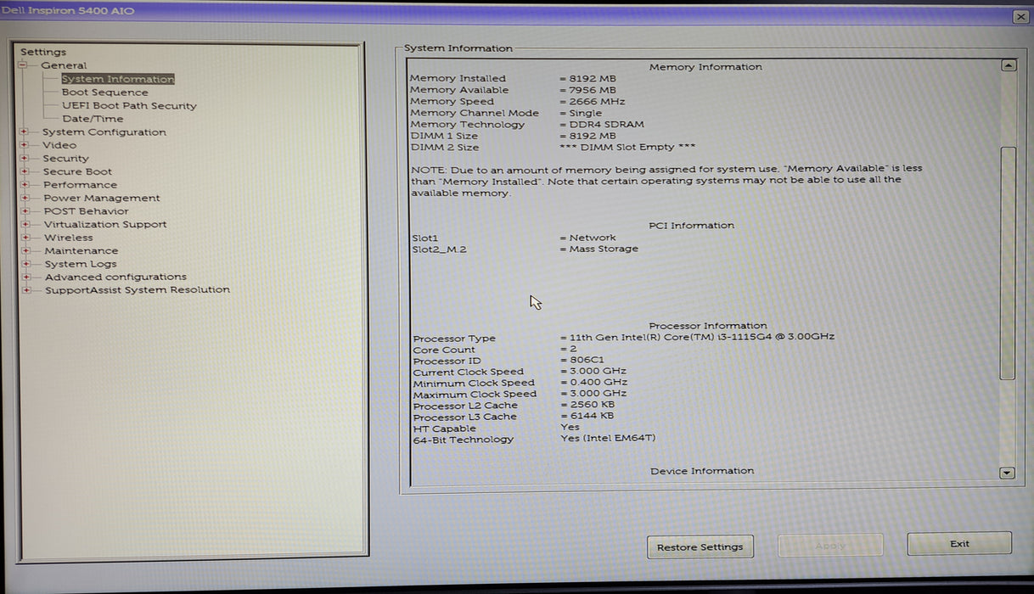
Task: Click the DIMM Slot Empty text
Action: click(628, 147)
